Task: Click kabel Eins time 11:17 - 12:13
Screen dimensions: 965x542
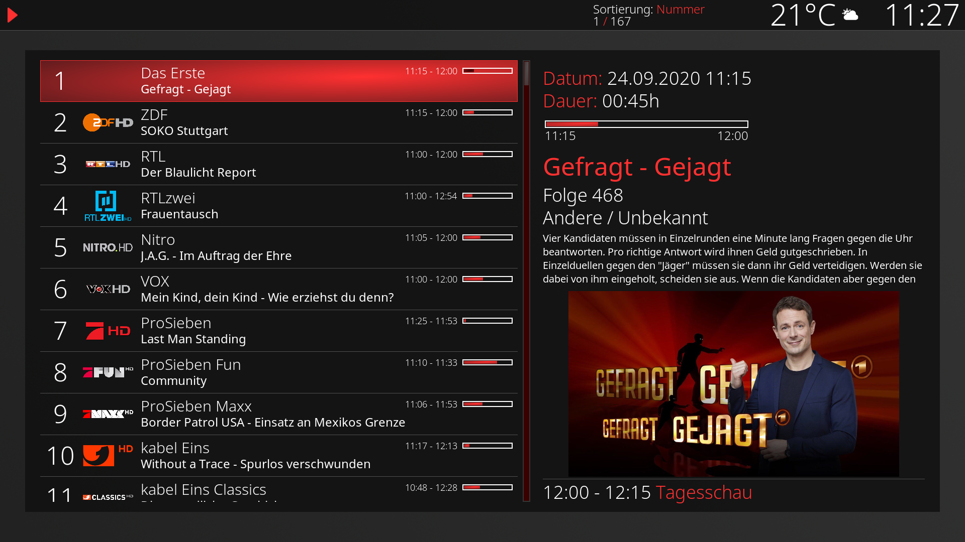Action: [x=431, y=446]
